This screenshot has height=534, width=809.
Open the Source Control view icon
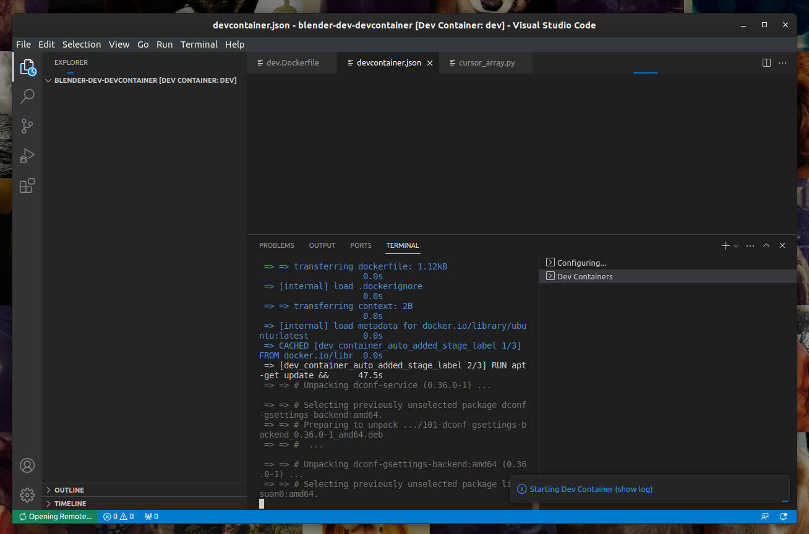coord(27,126)
